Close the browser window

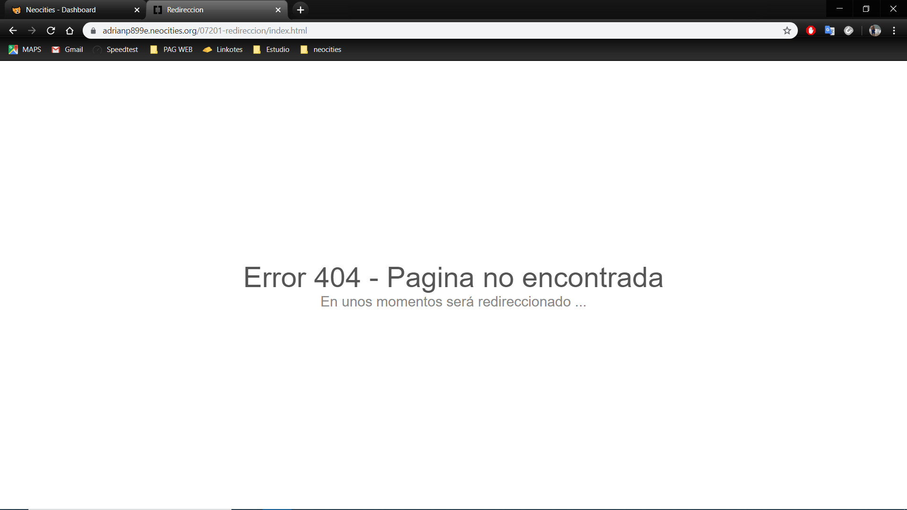pos(893,9)
